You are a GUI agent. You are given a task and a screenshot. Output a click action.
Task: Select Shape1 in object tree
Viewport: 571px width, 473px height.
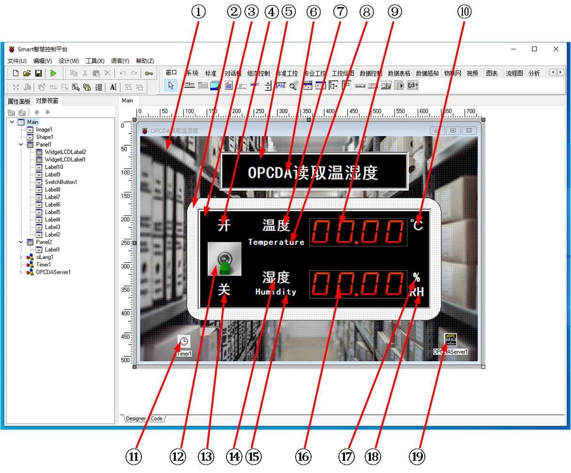(x=45, y=137)
